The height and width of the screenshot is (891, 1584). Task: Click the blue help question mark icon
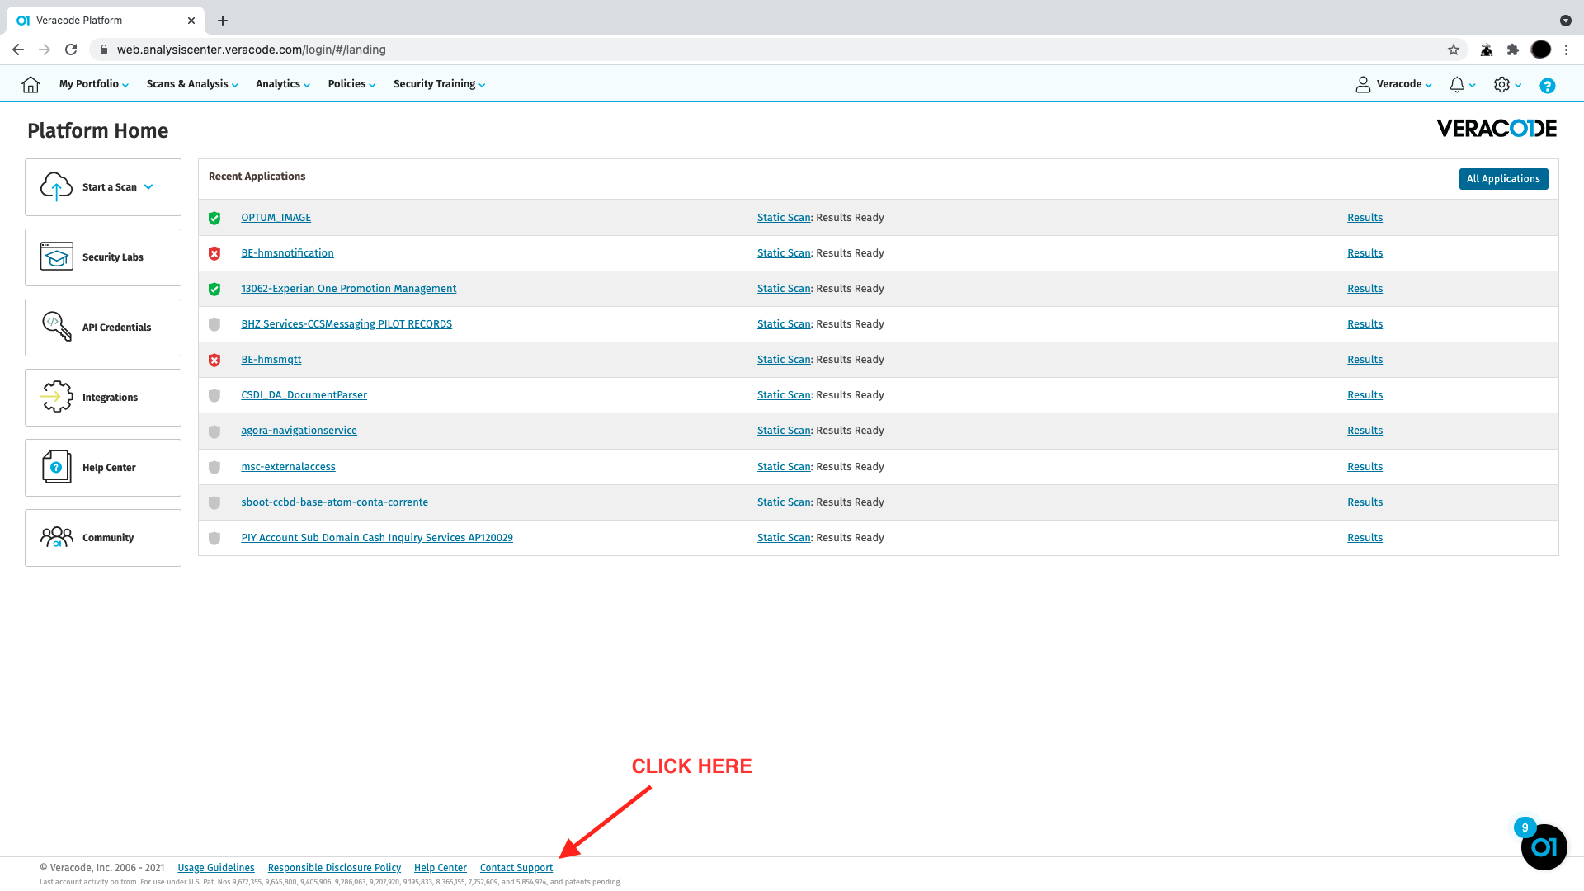point(1548,85)
